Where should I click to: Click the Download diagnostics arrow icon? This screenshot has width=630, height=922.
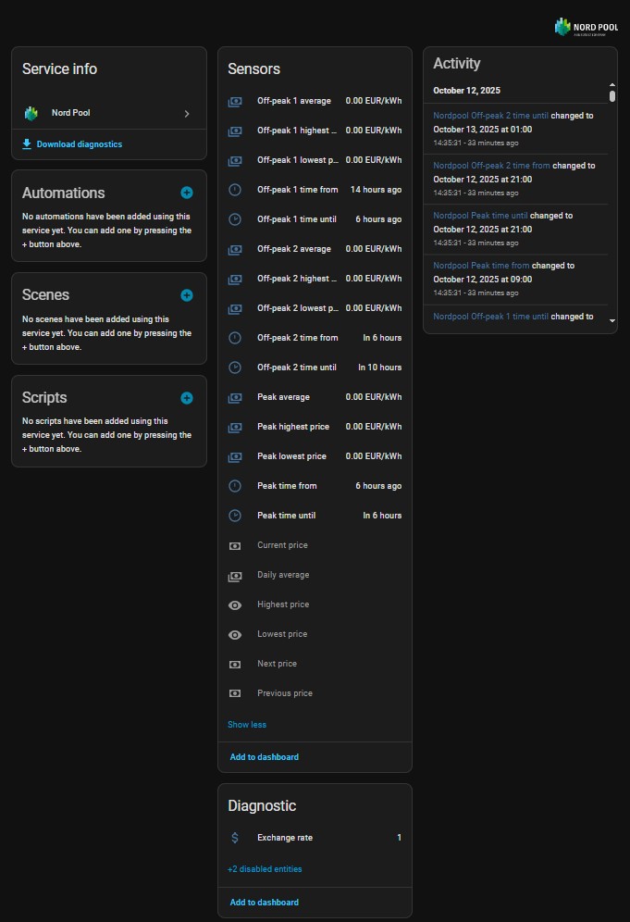27,144
